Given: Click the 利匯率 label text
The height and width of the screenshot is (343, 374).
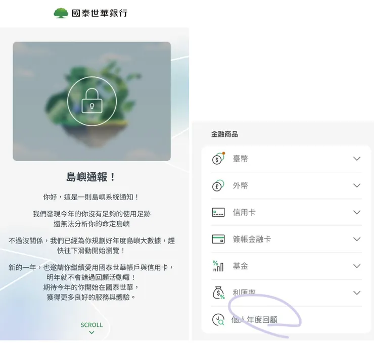Looking at the screenshot, I should 244,292.
